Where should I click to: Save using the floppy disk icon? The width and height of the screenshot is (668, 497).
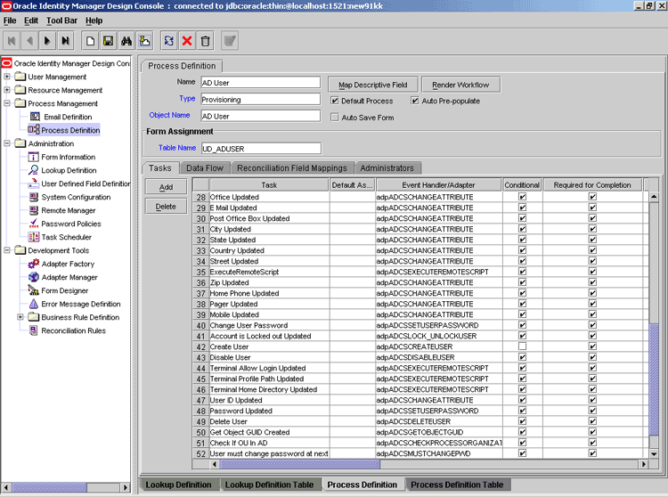pyautogui.click(x=108, y=41)
